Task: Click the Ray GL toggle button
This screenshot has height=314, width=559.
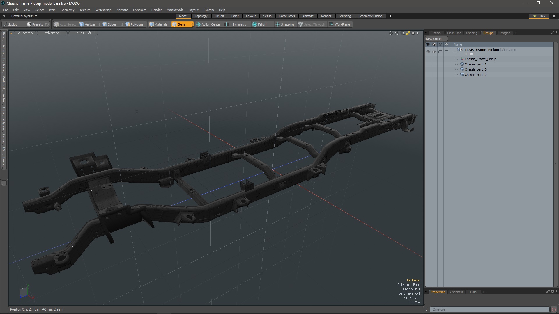Action: tap(83, 33)
